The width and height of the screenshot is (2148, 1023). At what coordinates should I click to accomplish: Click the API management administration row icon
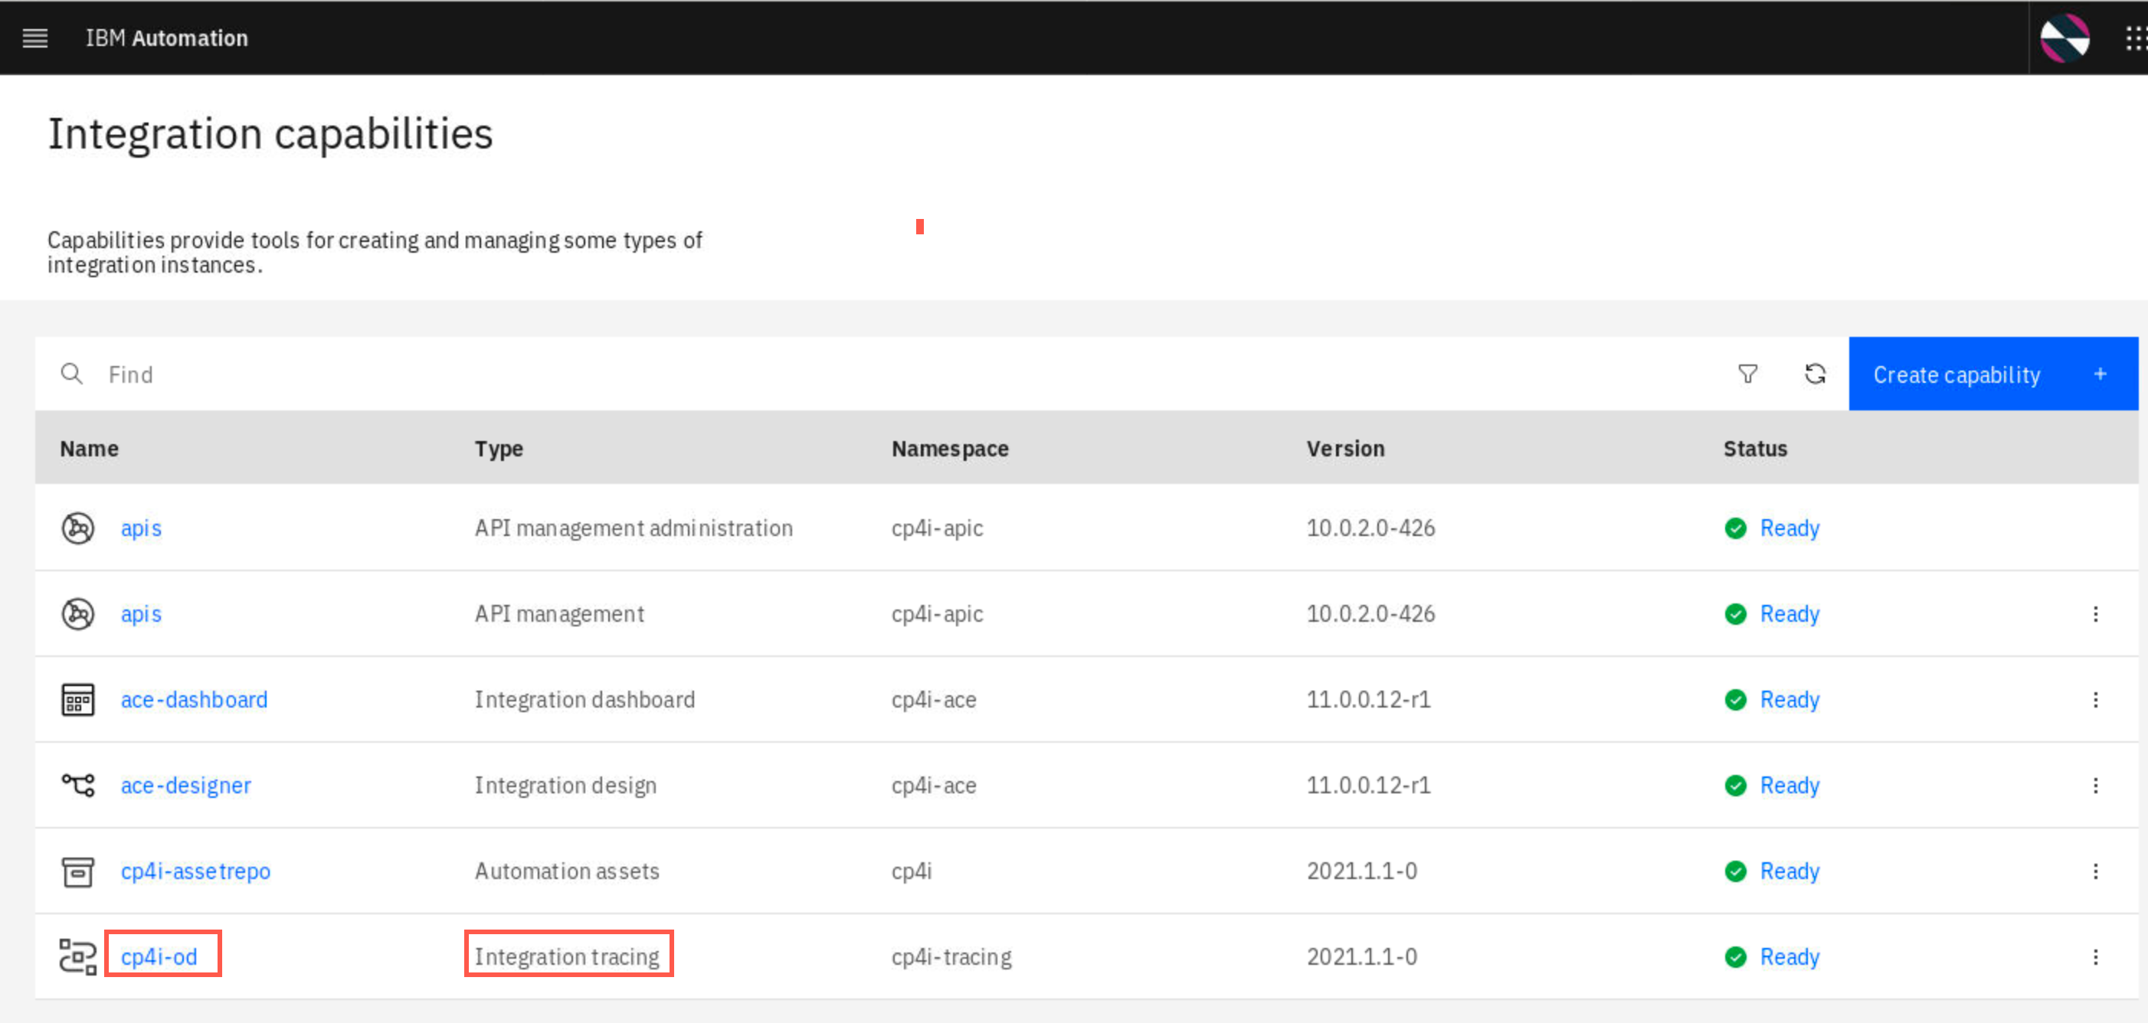tap(77, 528)
